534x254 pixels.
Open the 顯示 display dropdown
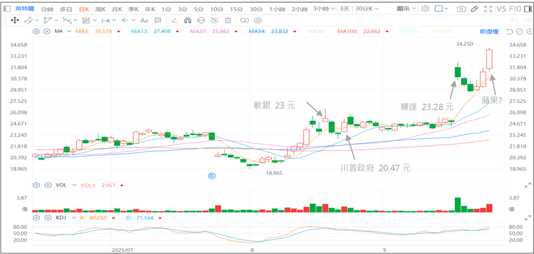[x=407, y=9]
